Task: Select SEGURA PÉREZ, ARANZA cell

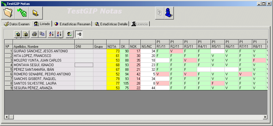Action: pyautogui.click(x=44, y=88)
